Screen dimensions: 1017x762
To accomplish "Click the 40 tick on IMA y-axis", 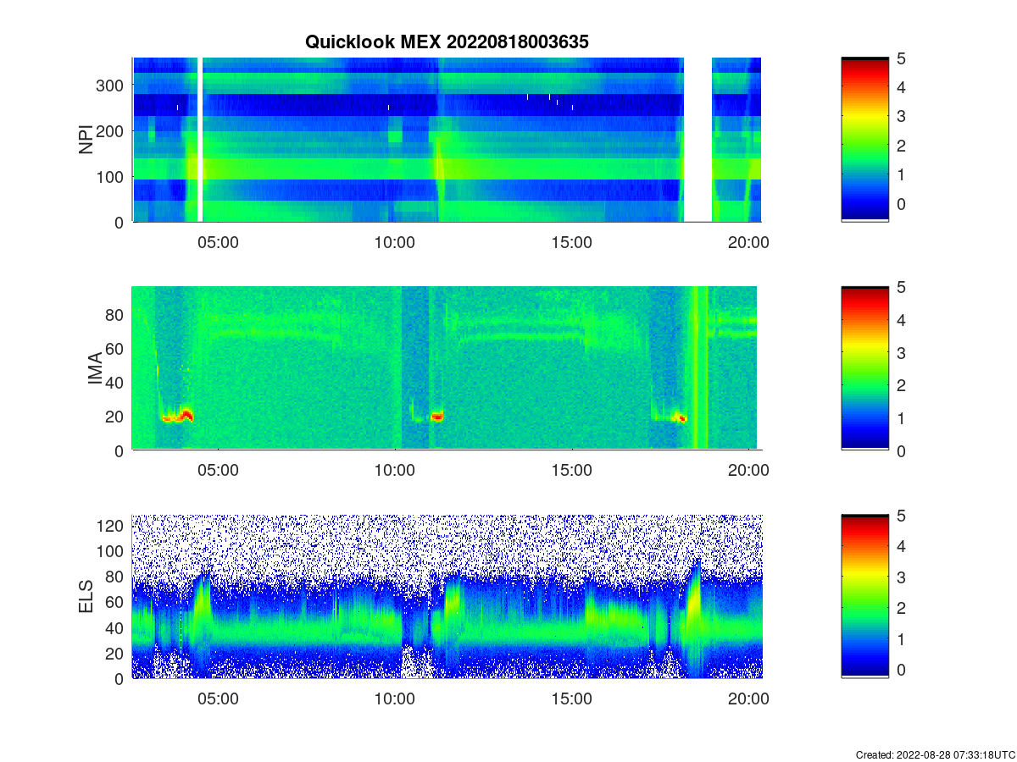I will 116,382.
